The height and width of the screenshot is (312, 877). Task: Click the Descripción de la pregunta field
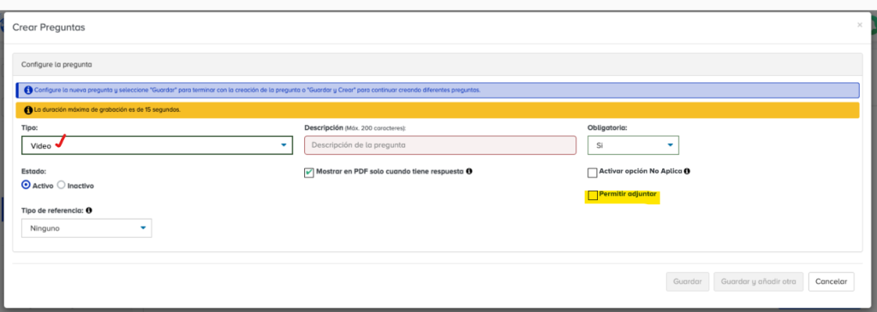point(440,145)
